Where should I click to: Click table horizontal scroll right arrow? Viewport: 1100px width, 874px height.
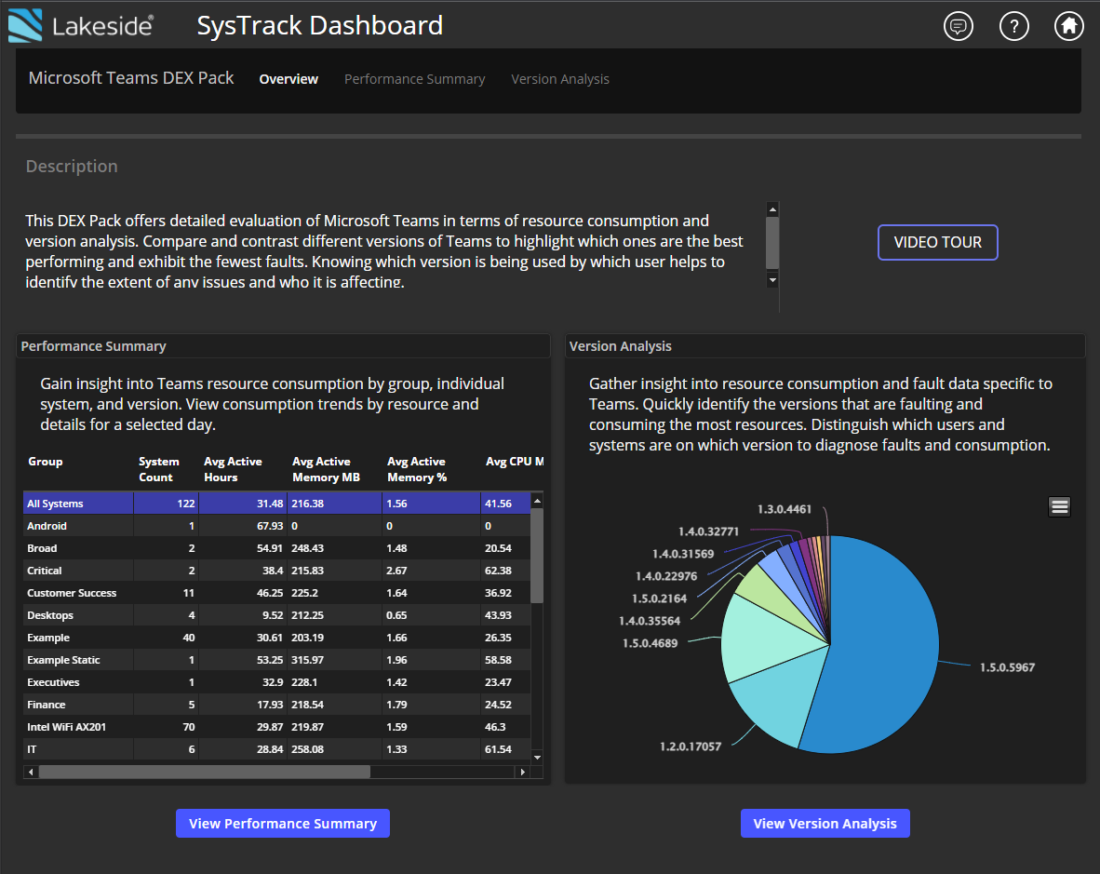[x=522, y=772]
